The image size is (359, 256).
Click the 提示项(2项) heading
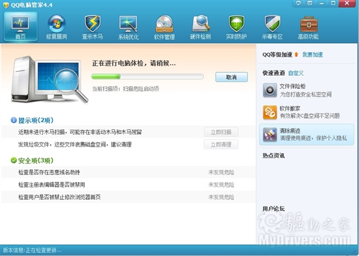pos(36,120)
